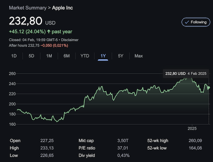This screenshot has width=213, height=162.
Task: Click the Apple Inc breadcrumb title
Action: [x=62, y=8]
